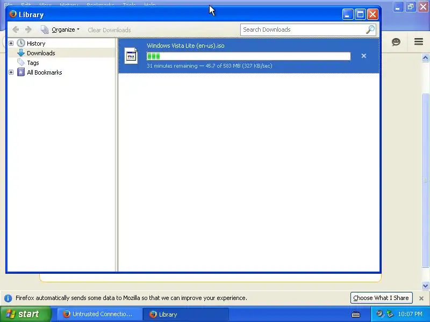
Task: Click the Organize stacked windows icon
Action: tap(45, 30)
